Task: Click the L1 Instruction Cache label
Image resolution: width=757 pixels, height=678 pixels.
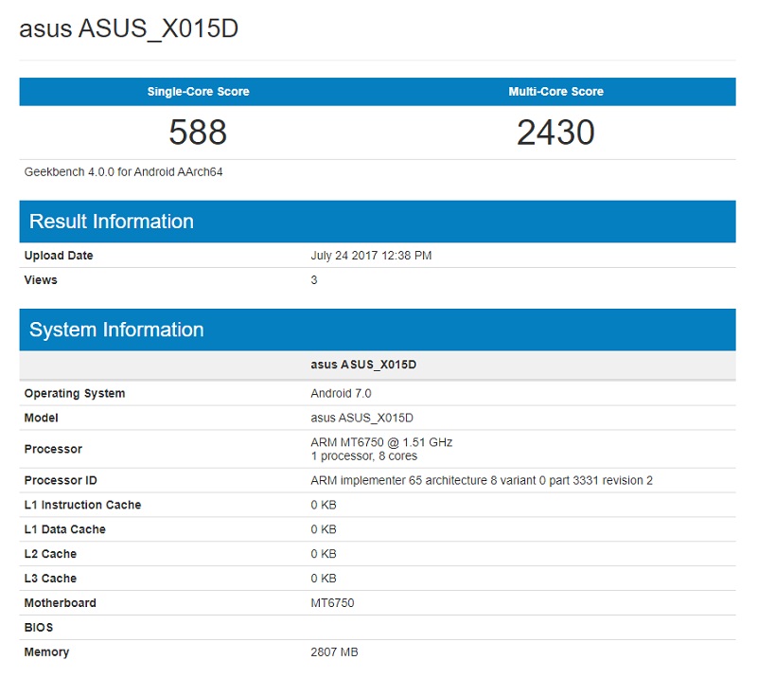Action: [81, 505]
